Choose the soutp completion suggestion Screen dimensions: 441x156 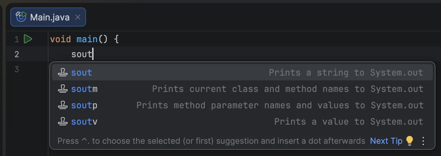(84, 105)
